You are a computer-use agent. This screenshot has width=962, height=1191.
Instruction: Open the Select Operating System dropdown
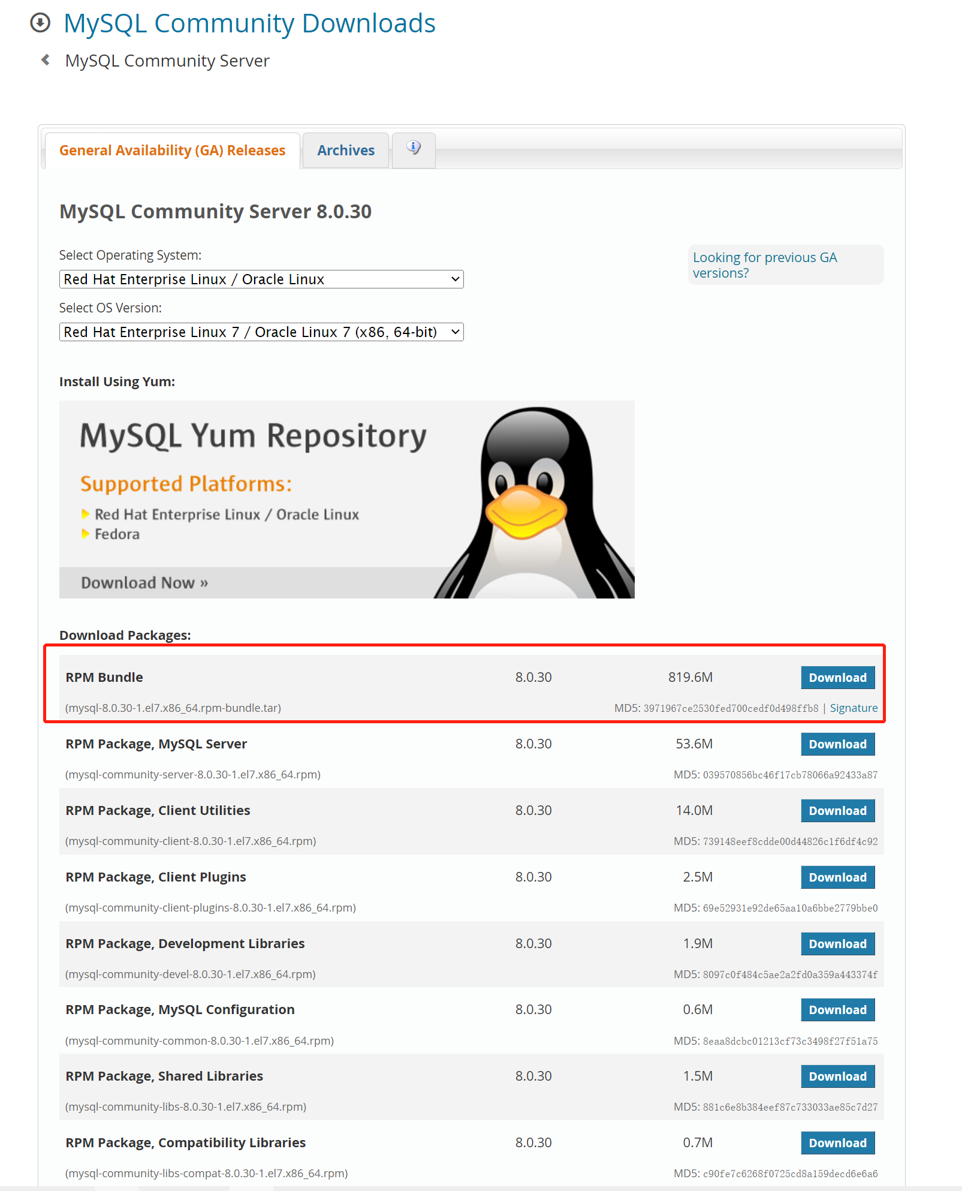[261, 279]
